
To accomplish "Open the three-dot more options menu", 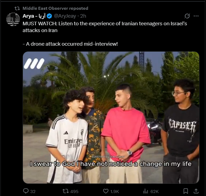I will pos(196,16).
